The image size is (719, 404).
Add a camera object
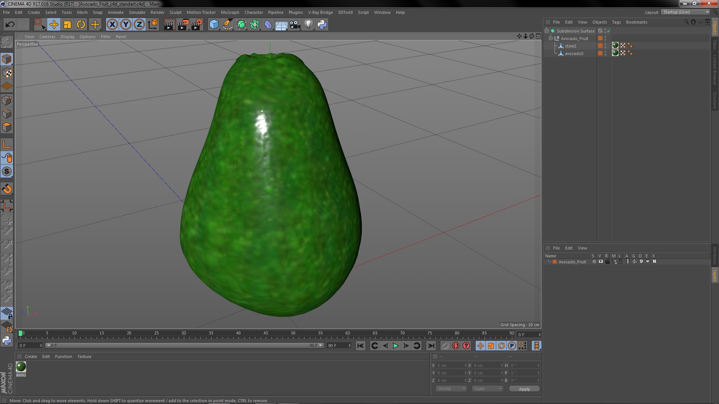tap(295, 25)
